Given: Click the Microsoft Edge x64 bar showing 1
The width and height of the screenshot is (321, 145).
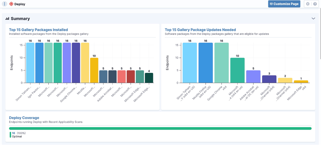Looking at the screenshot, I should click(x=301, y=81).
